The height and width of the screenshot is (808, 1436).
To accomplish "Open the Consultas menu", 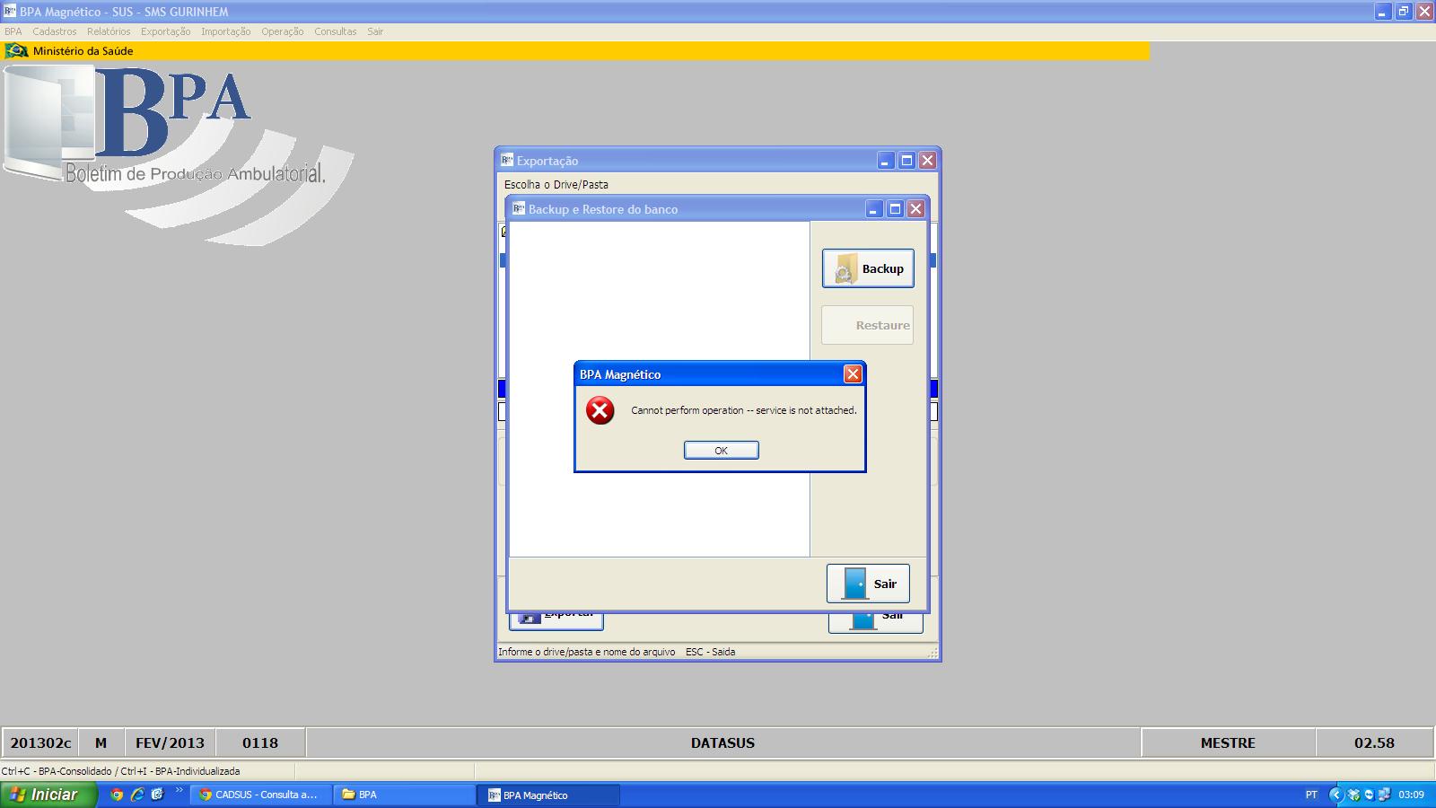I will (335, 31).
